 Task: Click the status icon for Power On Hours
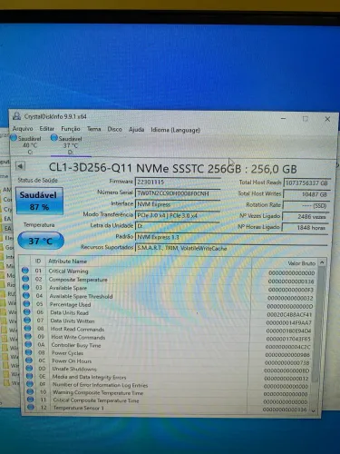(29, 360)
